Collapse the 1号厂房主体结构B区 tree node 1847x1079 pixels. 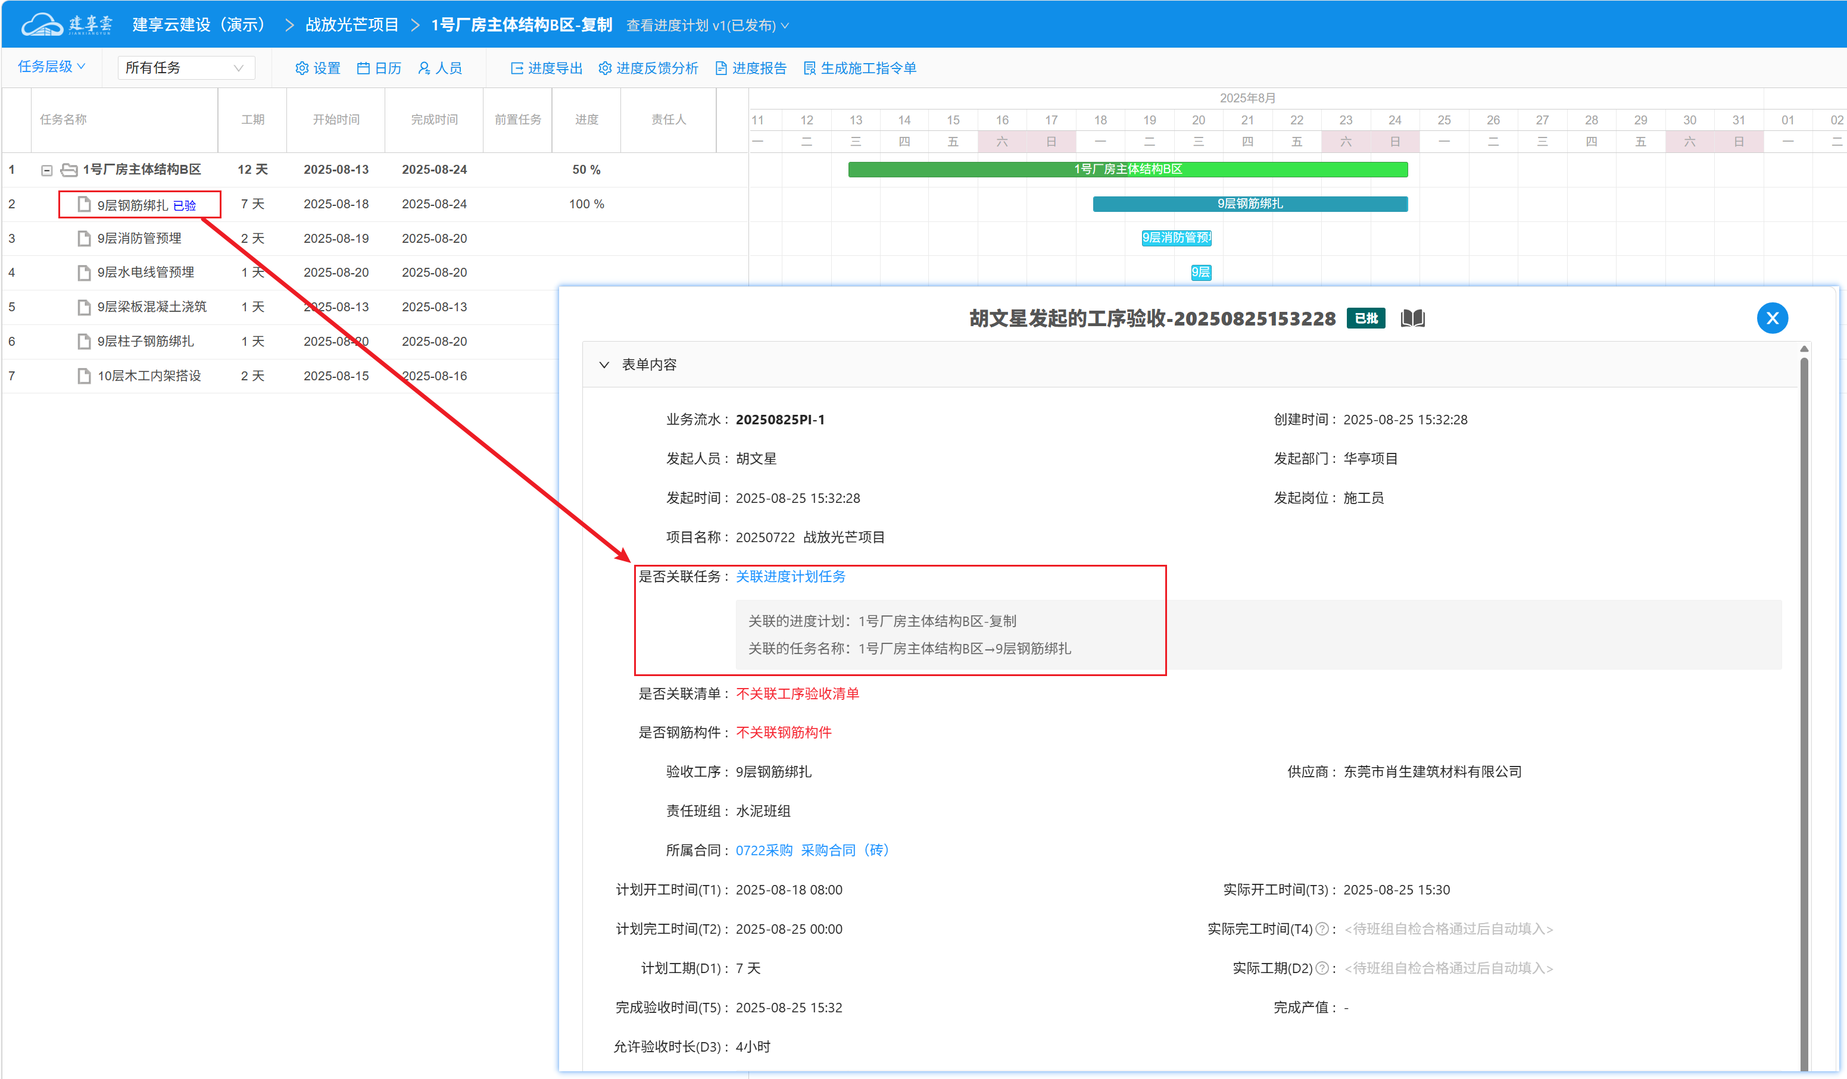coord(46,170)
